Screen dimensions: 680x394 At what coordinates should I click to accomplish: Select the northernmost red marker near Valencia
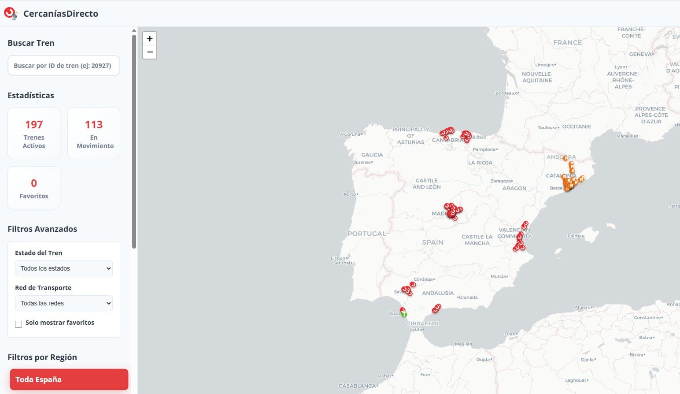coord(525,224)
